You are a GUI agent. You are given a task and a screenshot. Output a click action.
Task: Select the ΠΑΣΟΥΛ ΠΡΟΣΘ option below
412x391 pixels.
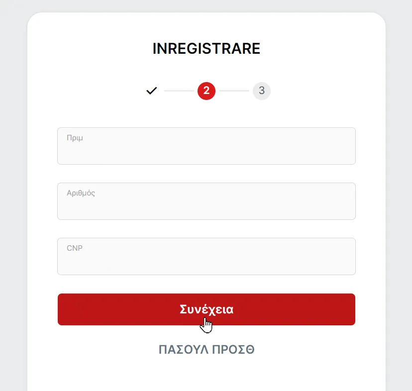tap(206, 349)
